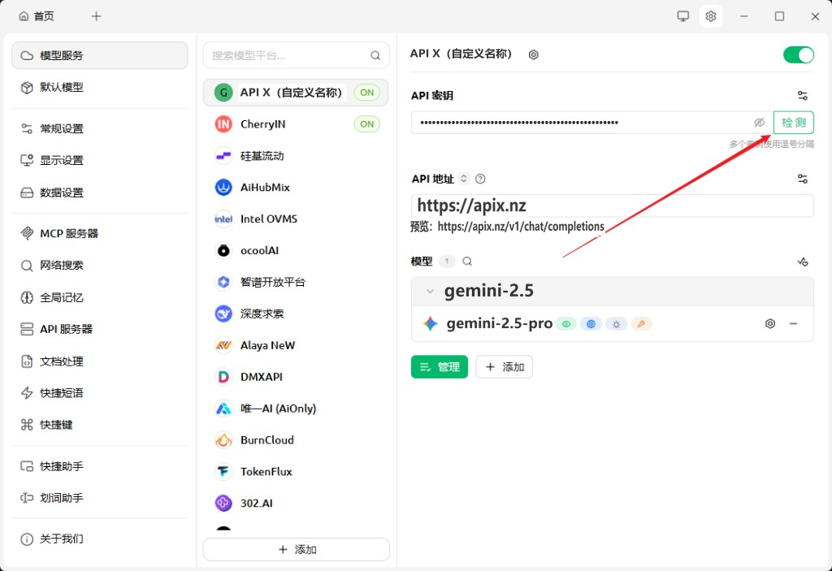Click the green 管理 manage button

coord(440,366)
